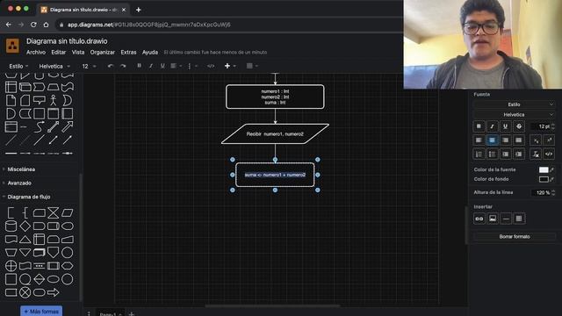562x316 pixels.
Task: Justify text in the Fuente panel
Action: point(519,140)
